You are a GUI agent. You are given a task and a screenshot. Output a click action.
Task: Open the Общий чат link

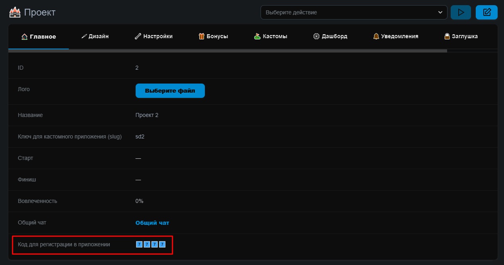[152, 223]
